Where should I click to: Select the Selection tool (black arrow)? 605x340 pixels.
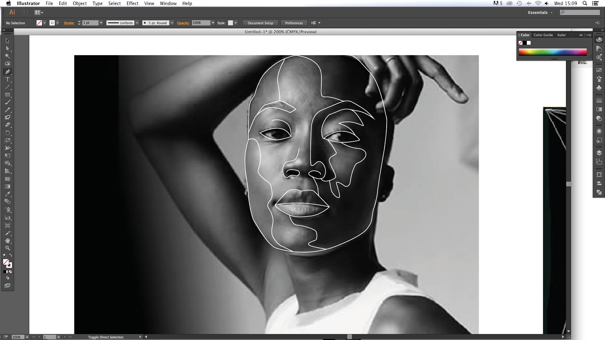click(x=8, y=41)
